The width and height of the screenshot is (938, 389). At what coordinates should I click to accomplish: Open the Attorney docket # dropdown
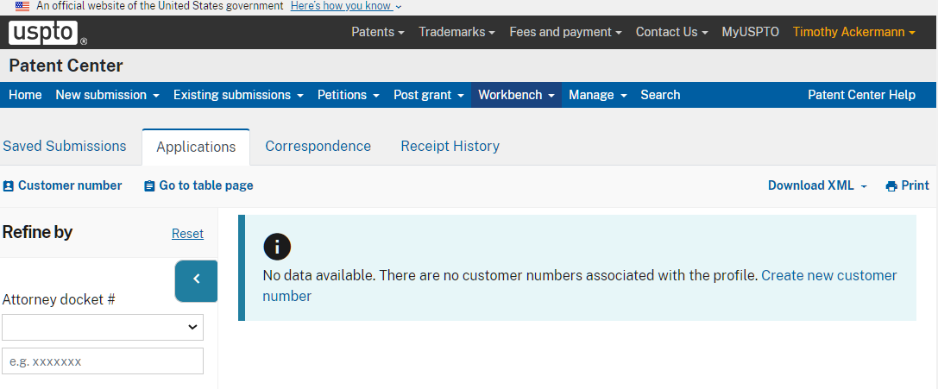[x=103, y=327]
